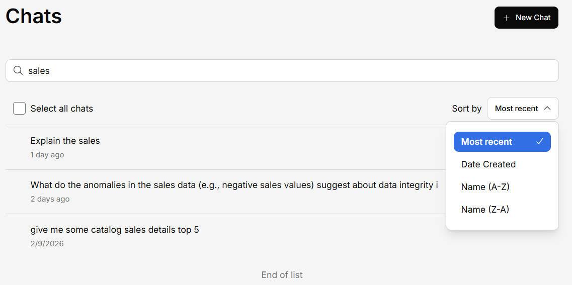Click the 'Sort by' label
572x285 pixels.
pyautogui.click(x=466, y=109)
